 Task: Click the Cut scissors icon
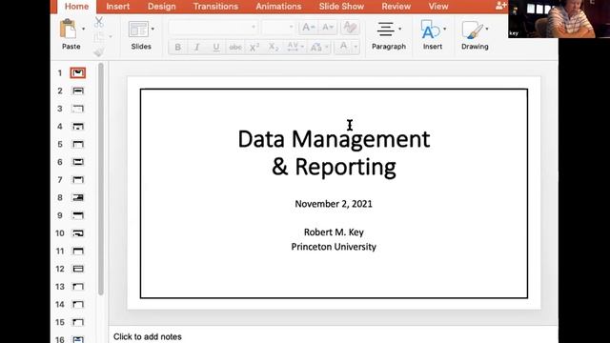[x=99, y=22]
